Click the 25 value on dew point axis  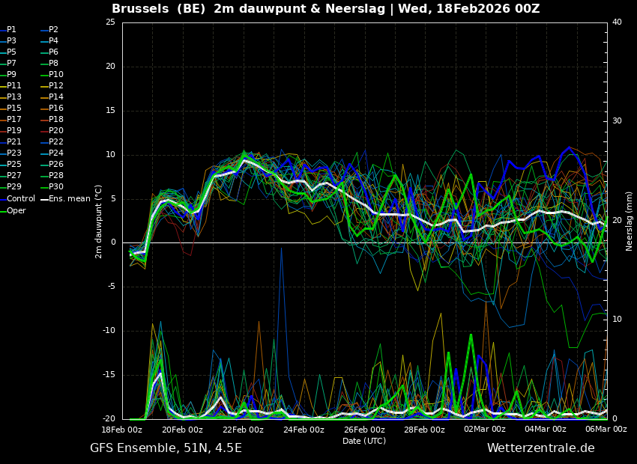[110, 22]
